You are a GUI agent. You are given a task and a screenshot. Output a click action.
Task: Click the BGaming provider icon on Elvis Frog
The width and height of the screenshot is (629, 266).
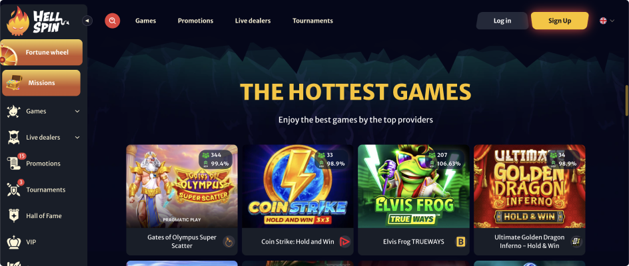coord(461,241)
